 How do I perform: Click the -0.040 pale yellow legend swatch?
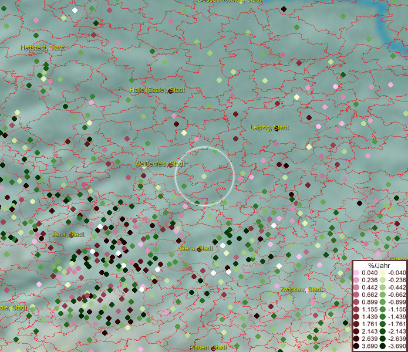pyautogui.click(x=383, y=273)
